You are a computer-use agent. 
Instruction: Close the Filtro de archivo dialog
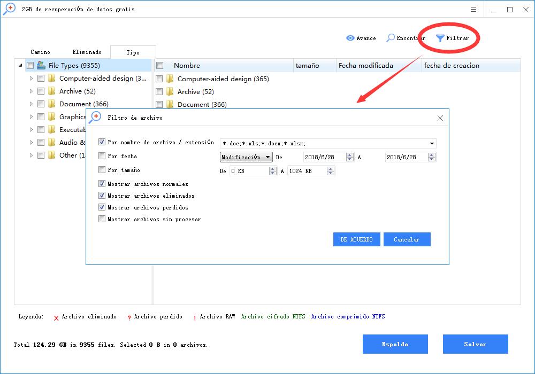click(440, 118)
